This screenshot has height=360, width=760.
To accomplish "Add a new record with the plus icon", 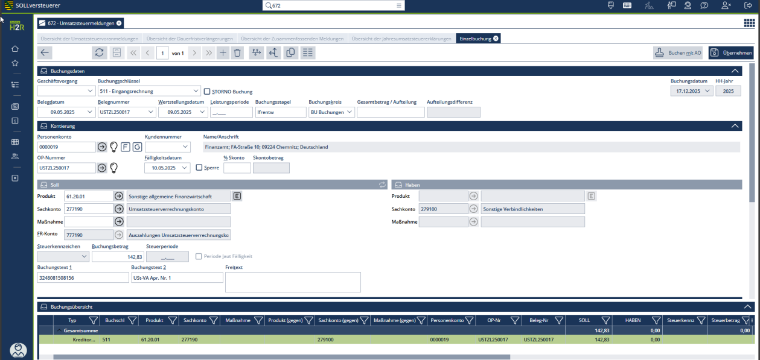I will point(223,53).
